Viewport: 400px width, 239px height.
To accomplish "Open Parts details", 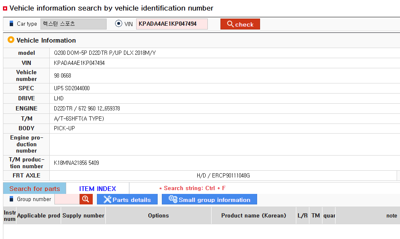I will [x=127, y=199].
